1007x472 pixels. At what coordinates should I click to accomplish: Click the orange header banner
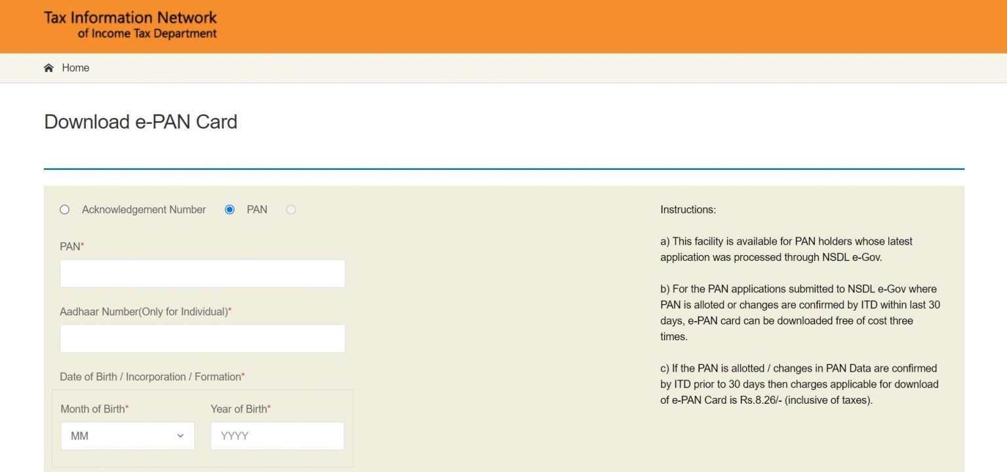tap(503, 26)
